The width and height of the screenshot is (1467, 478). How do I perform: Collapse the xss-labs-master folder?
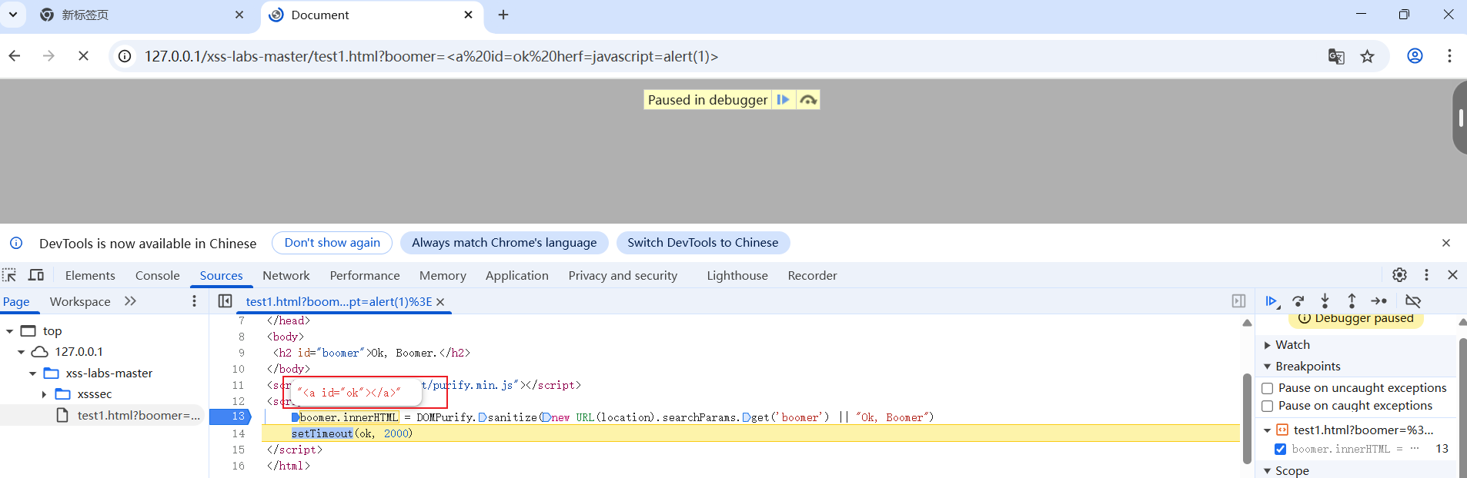click(x=32, y=373)
